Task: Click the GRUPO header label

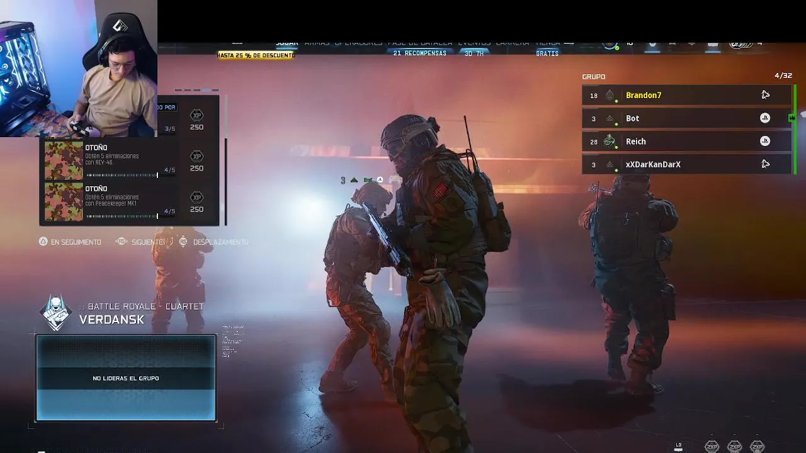Action: tap(594, 77)
